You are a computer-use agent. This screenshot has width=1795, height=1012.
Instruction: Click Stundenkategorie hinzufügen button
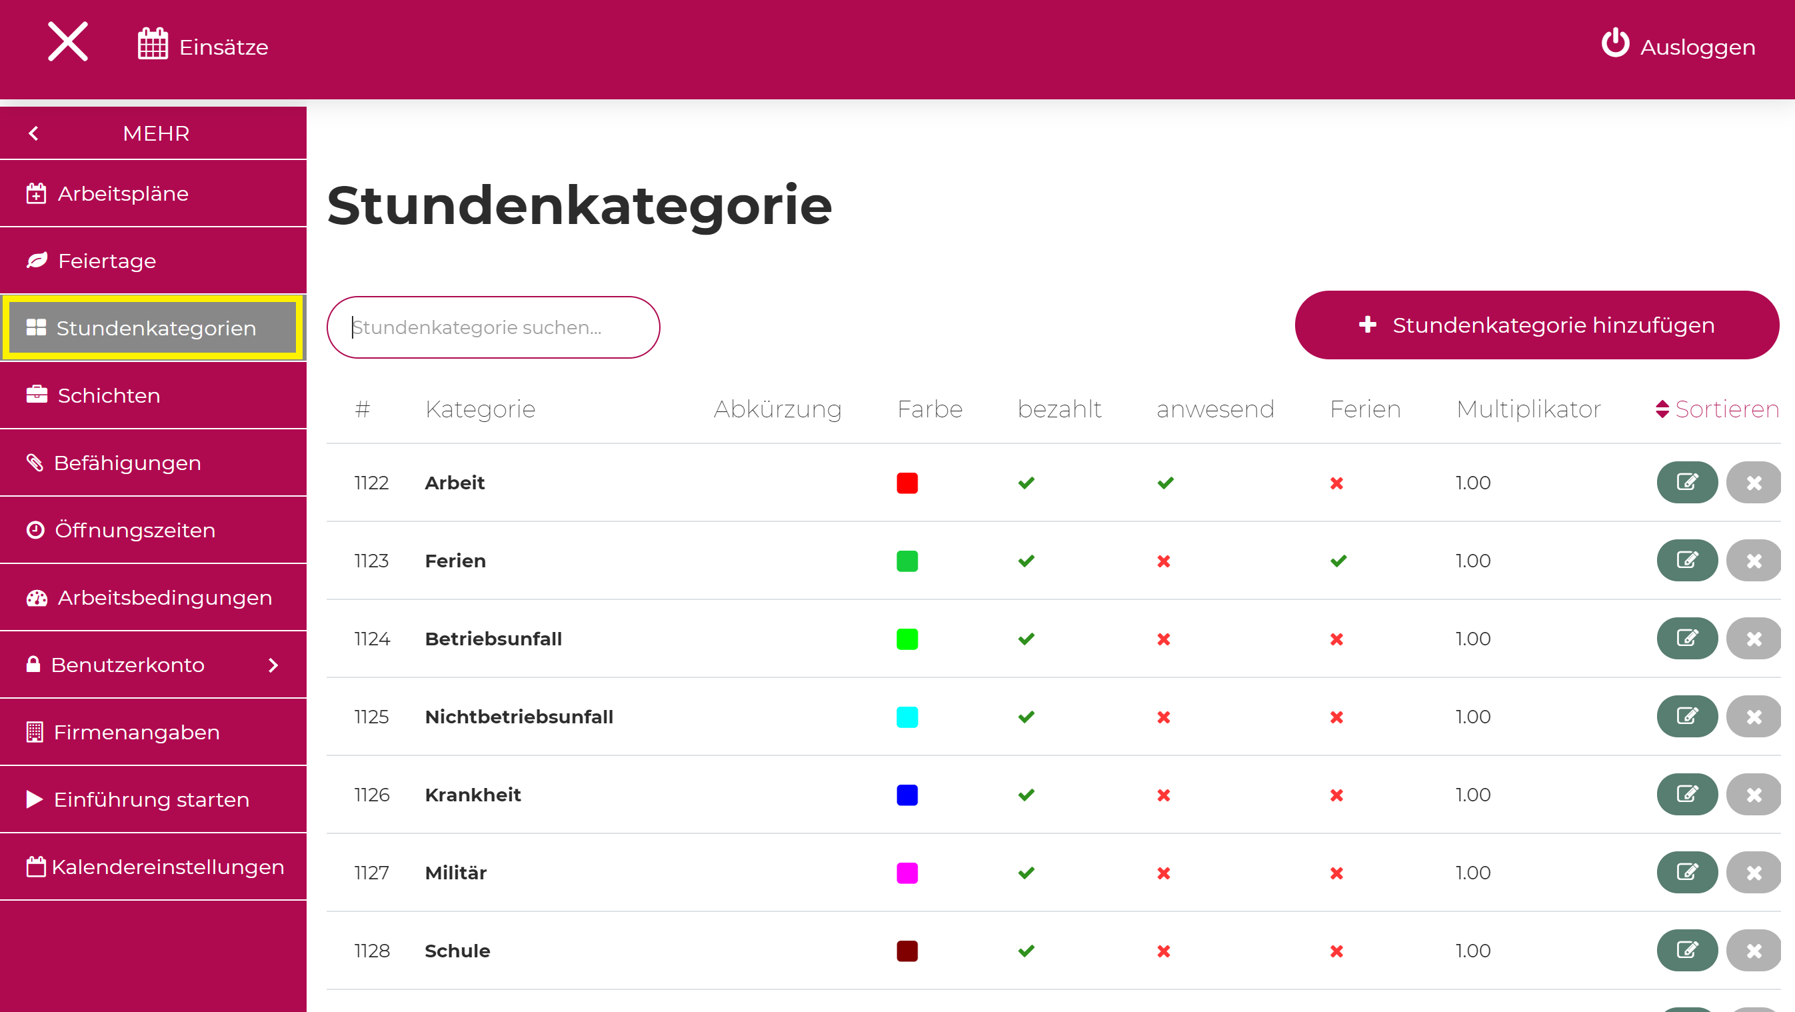1537,325
